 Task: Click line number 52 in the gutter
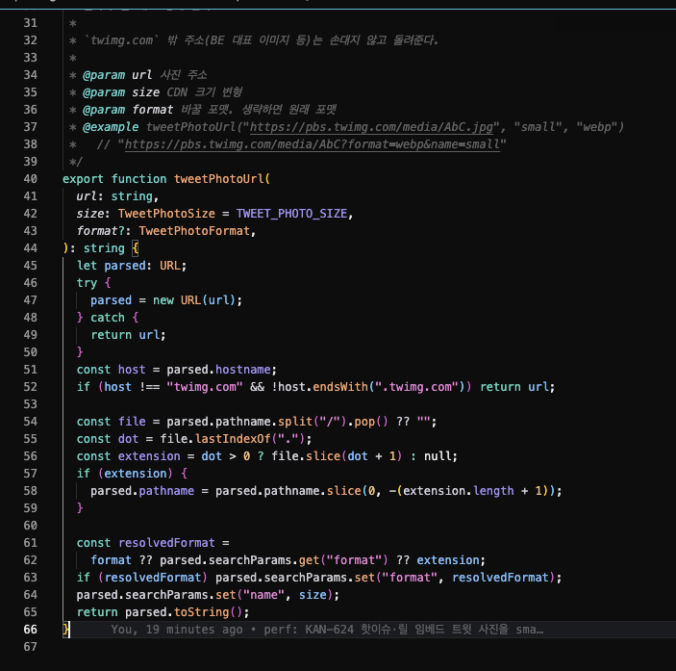coord(30,387)
